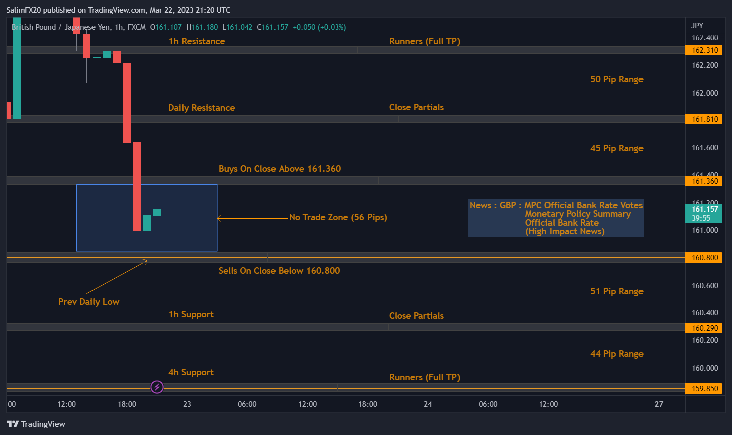
Task: Click the 4h Support label
Action: [x=191, y=372]
